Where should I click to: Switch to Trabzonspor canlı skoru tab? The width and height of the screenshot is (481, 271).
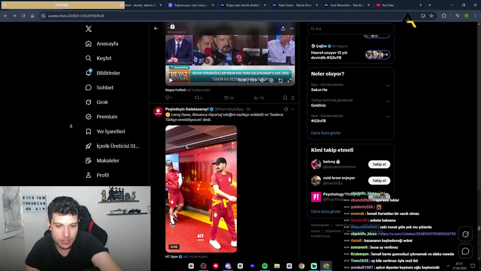tap(191, 5)
